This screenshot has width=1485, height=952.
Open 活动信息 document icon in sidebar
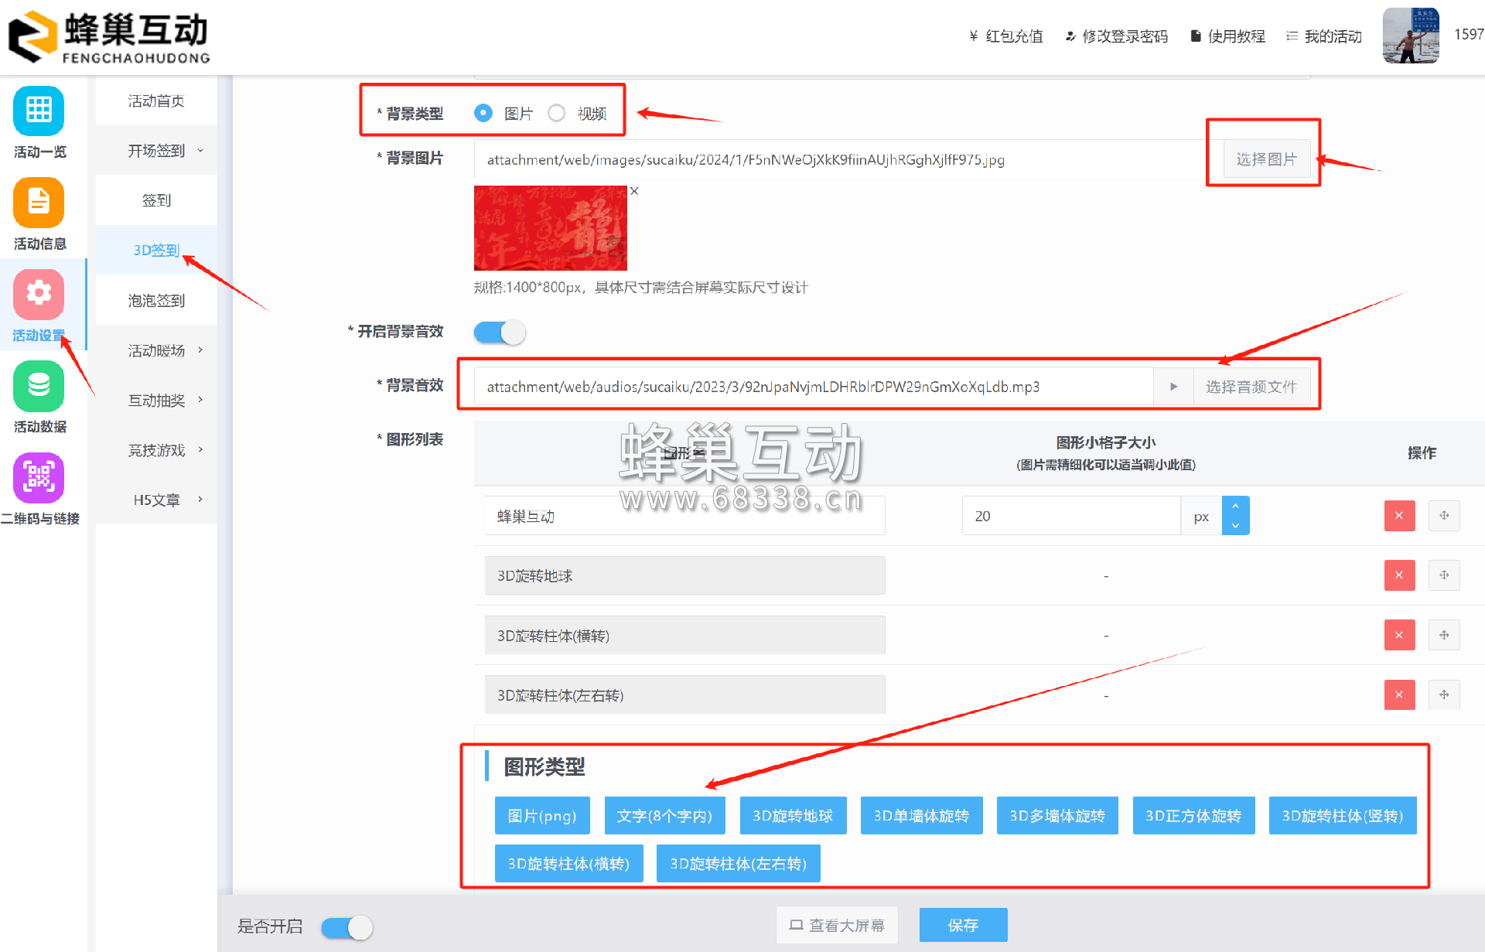pos(39,203)
